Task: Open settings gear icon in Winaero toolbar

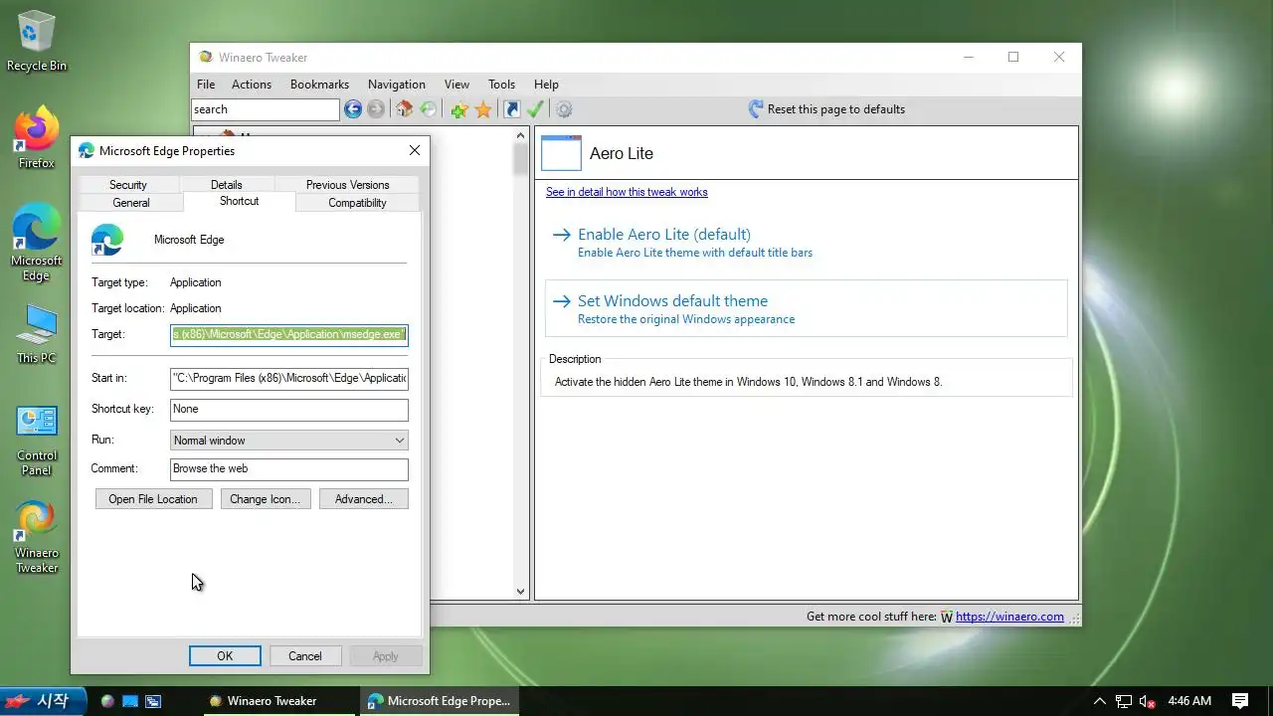Action: click(x=564, y=109)
